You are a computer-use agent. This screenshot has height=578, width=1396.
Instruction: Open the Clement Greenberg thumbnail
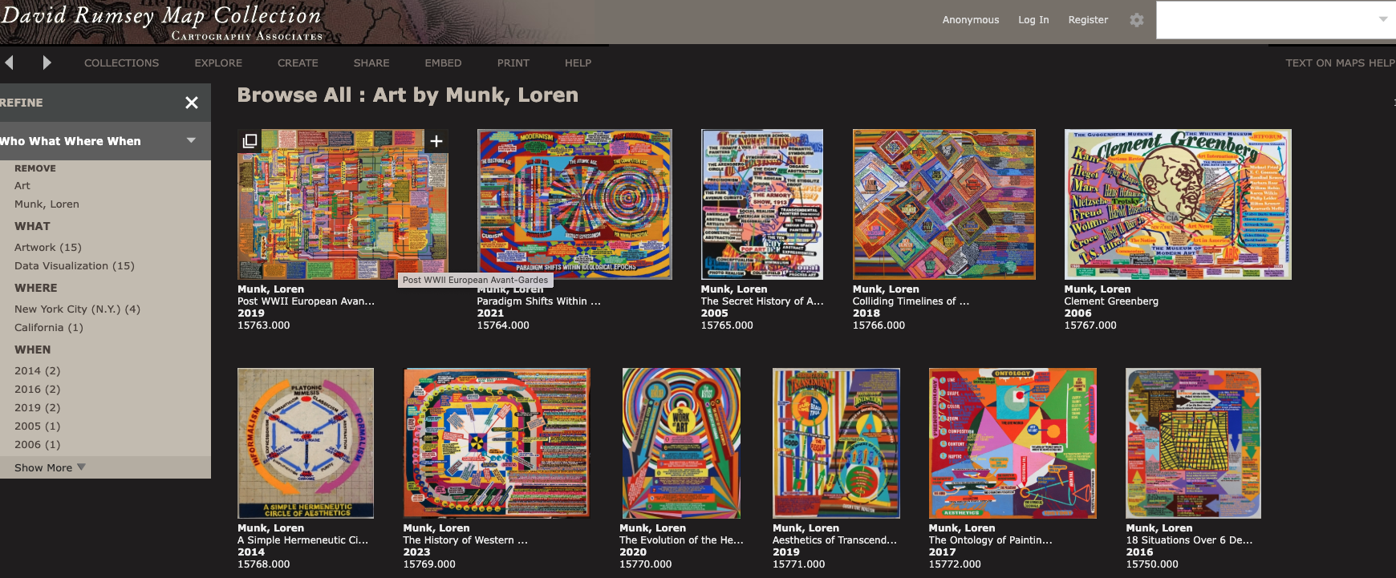coord(1178,204)
